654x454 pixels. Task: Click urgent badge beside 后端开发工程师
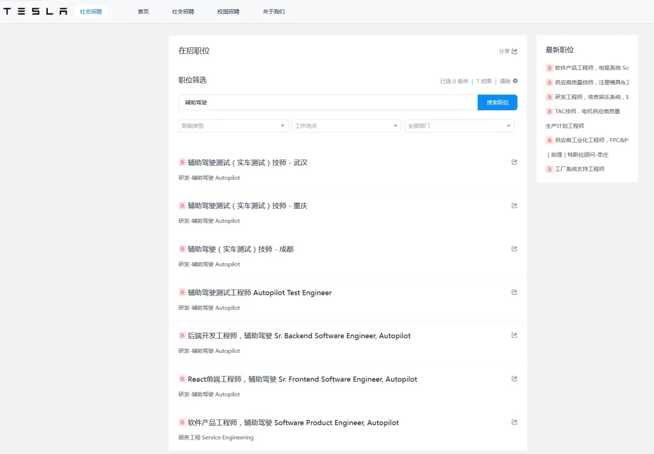pyautogui.click(x=182, y=335)
